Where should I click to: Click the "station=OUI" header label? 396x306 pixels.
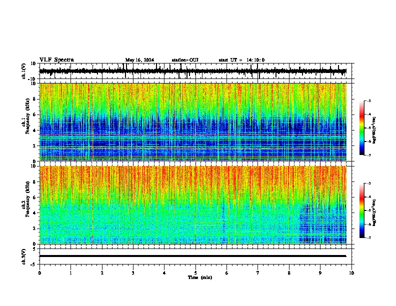tap(185, 60)
